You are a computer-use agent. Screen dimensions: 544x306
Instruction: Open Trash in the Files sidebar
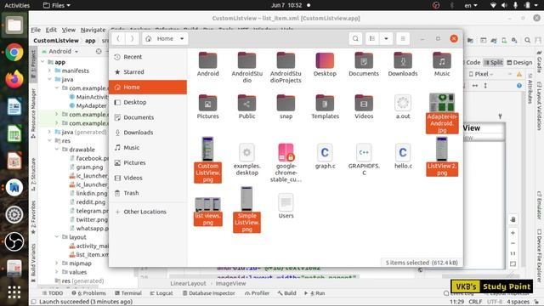tap(148, 193)
